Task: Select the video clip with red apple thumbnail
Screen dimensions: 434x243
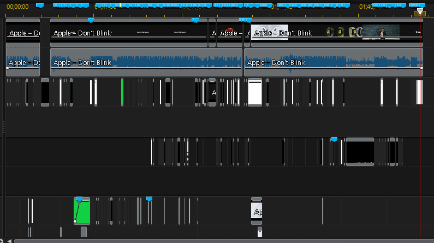Action: click(229, 33)
